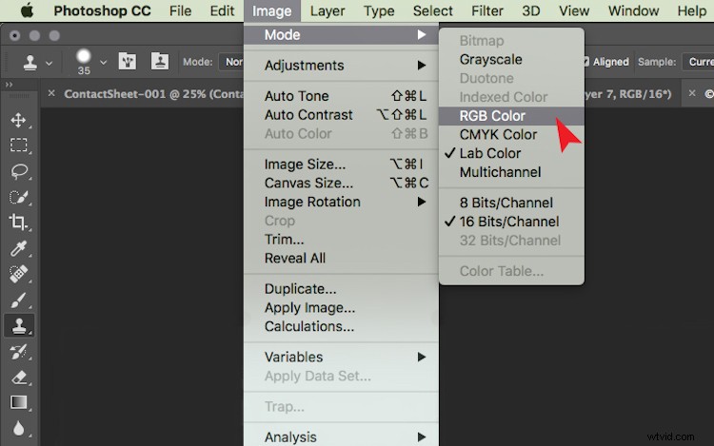Open Calculations dialog
This screenshot has height=446, width=714.
click(341, 326)
